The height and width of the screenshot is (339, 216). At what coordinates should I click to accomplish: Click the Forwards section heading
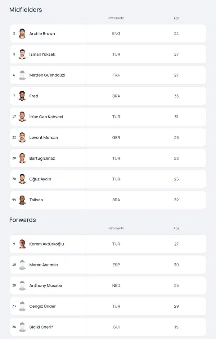tap(23, 220)
